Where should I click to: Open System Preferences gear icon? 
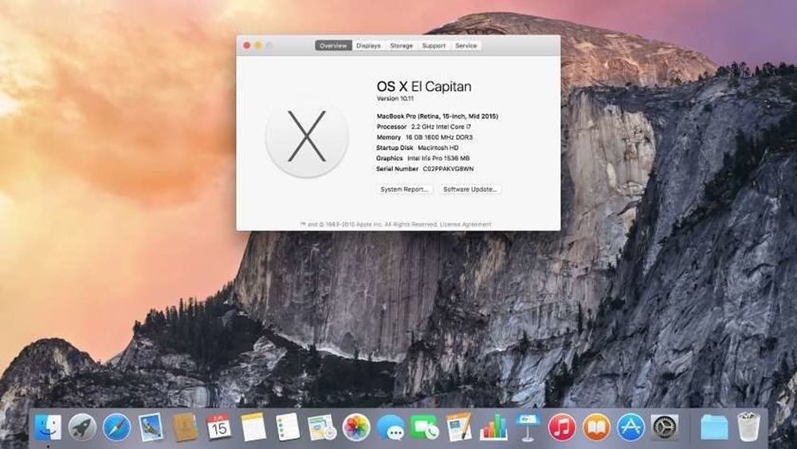click(x=665, y=427)
